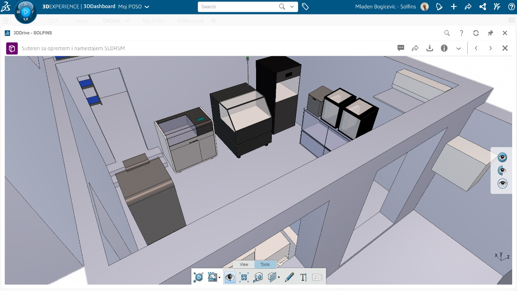Viewport: 517px width, 291px height.
Task: Click the comments icon in the viewer header
Action: (x=400, y=48)
